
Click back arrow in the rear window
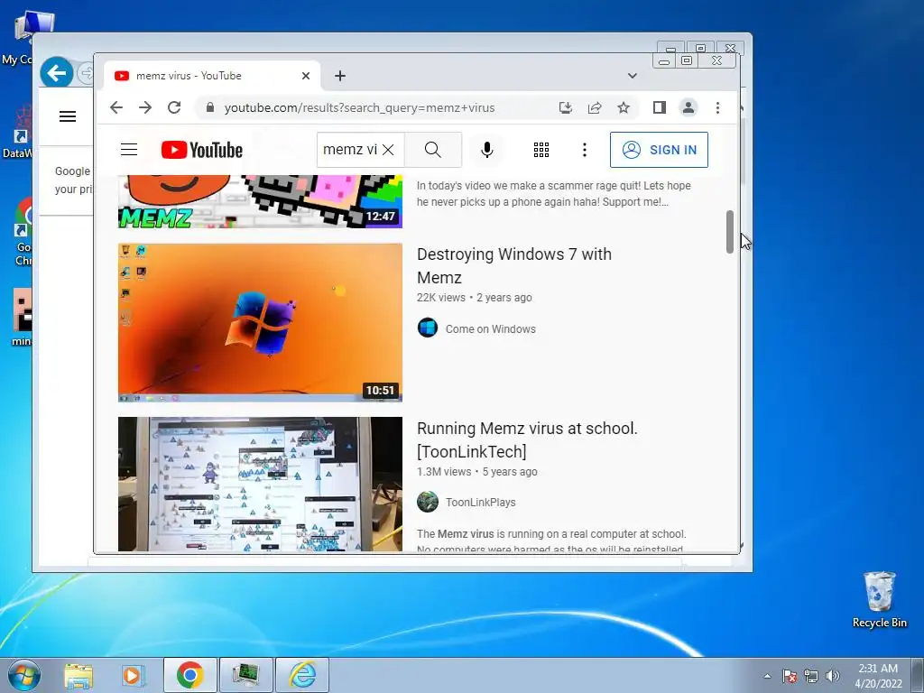[57, 73]
